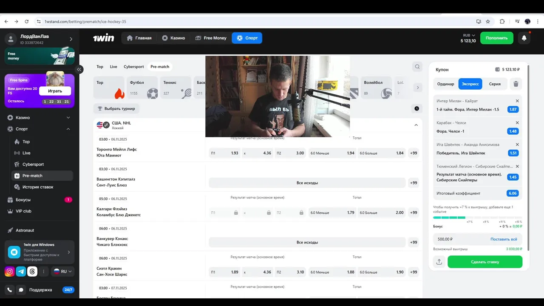
Task: Expand +99 markets for Торонто match
Action: point(414,153)
